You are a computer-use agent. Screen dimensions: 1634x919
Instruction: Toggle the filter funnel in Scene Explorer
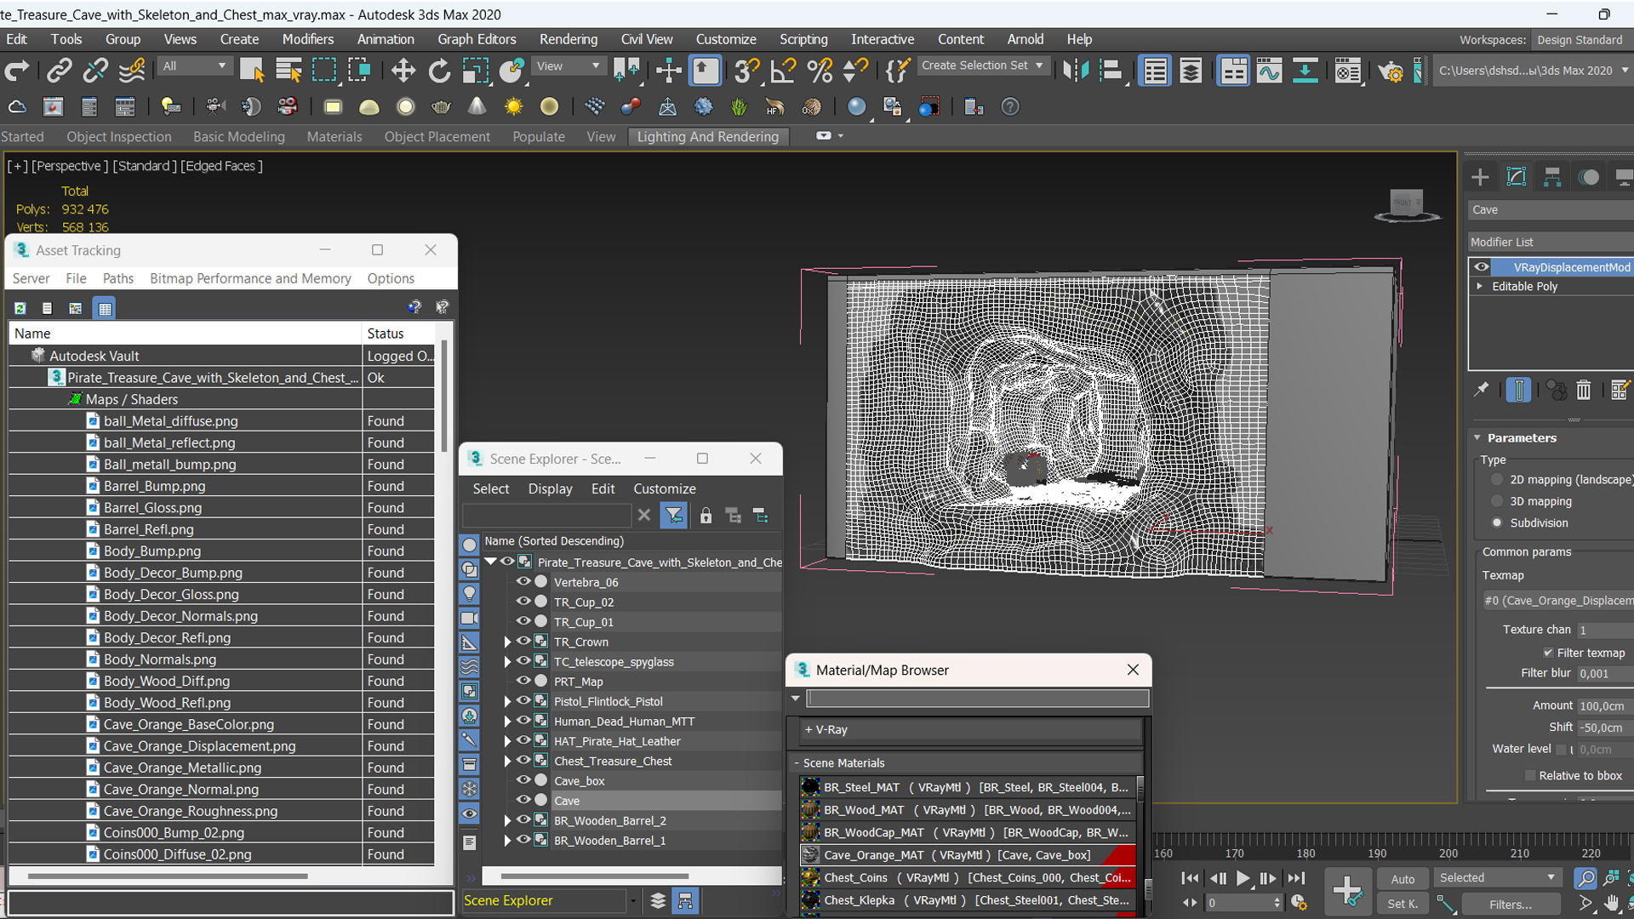pyautogui.click(x=673, y=516)
